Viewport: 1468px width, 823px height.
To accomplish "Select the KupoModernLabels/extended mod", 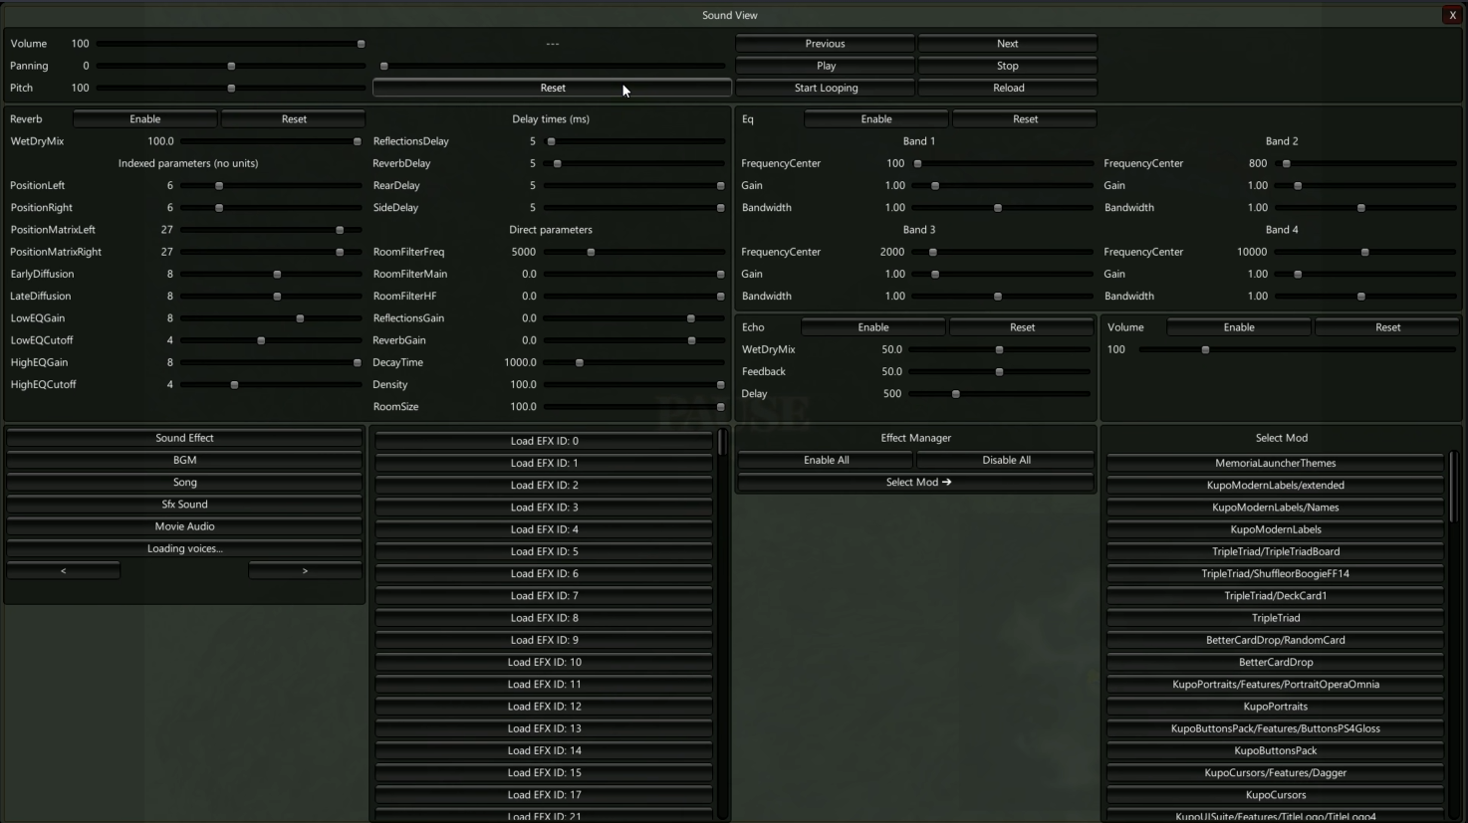I will coord(1275,486).
